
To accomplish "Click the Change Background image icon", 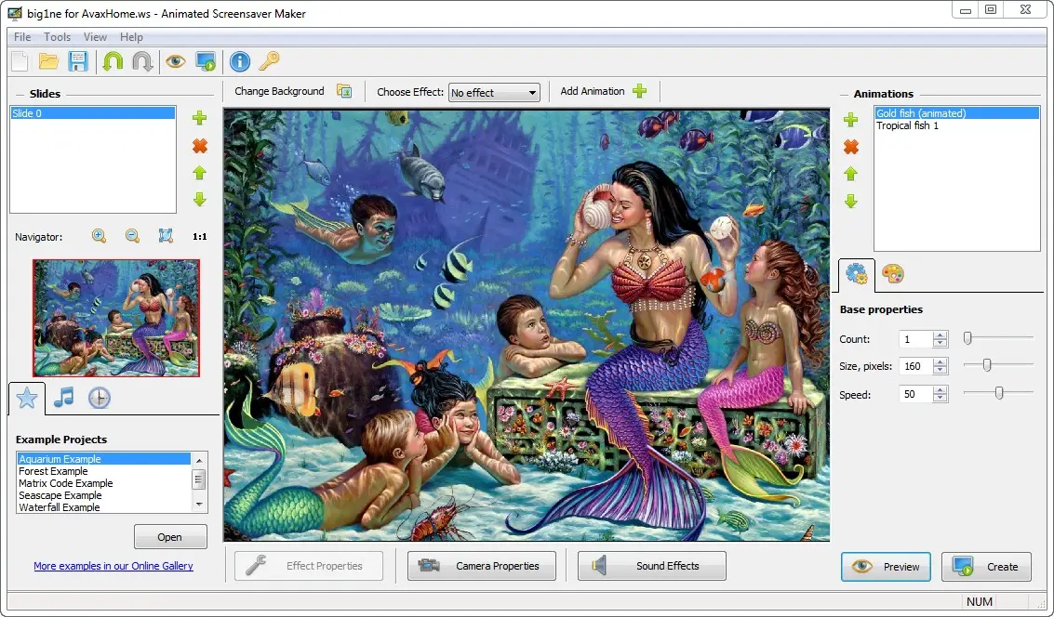I will [x=344, y=91].
